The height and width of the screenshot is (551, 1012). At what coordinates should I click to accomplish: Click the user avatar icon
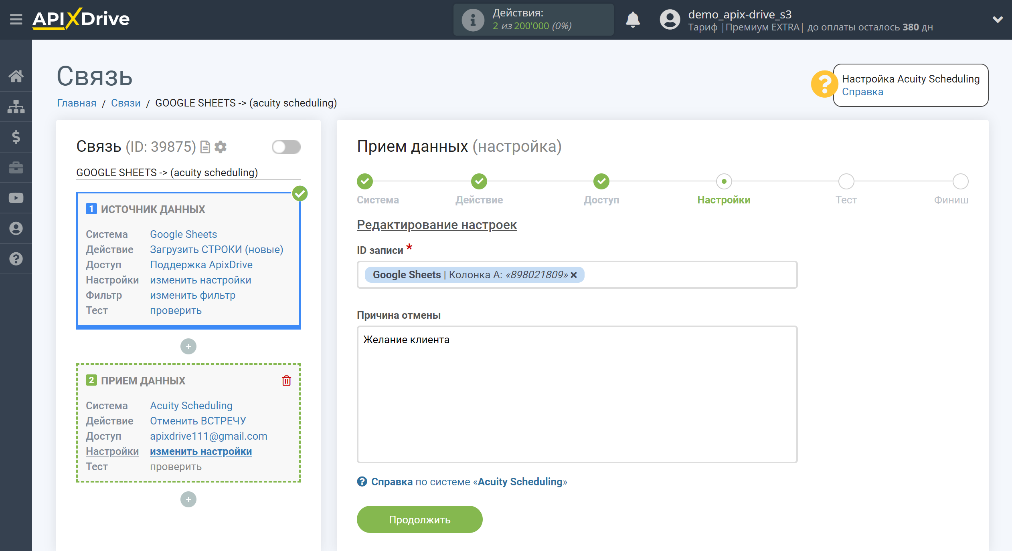[x=670, y=19]
